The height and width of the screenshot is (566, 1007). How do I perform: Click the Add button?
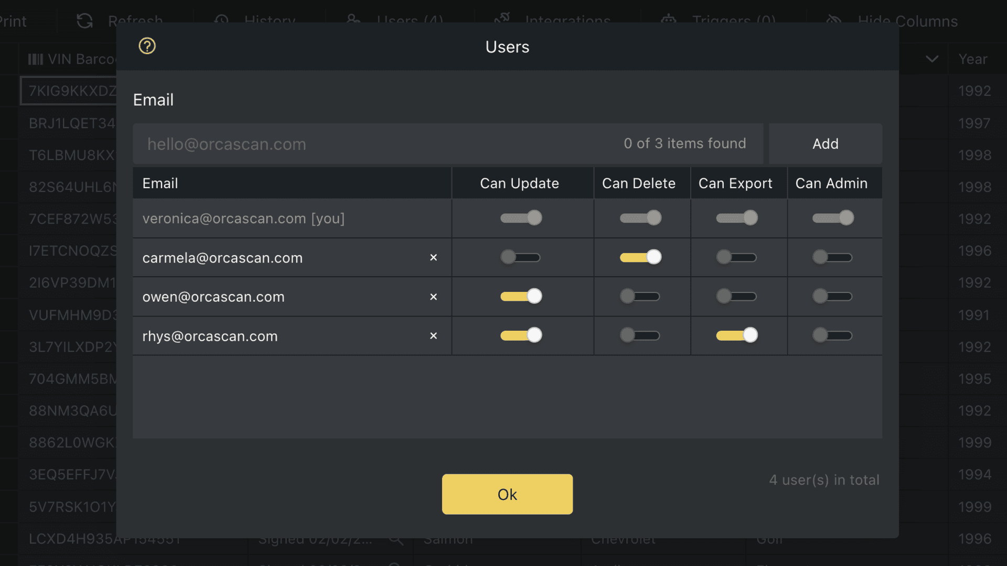(825, 144)
